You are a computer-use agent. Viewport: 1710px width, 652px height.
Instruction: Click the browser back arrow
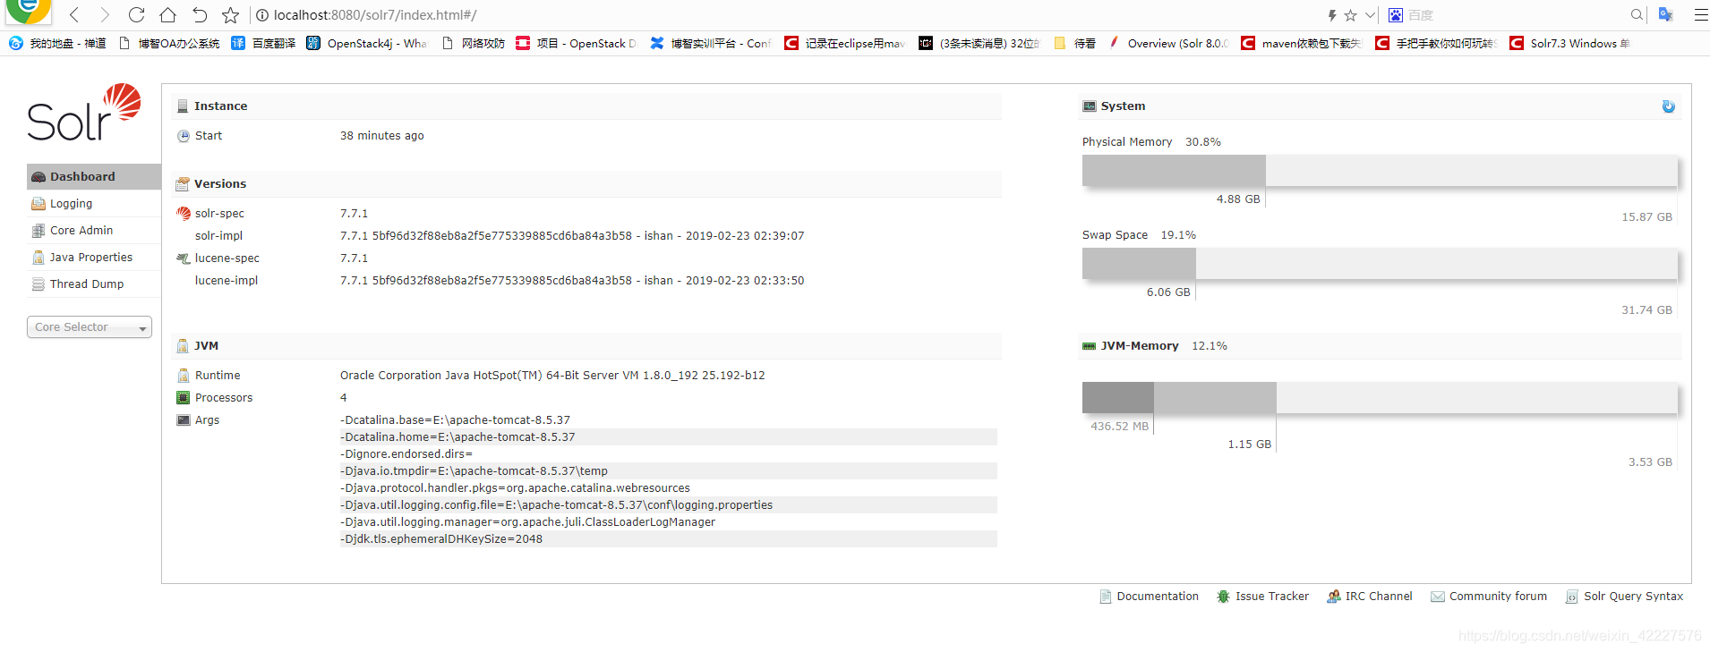pos(74,15)
